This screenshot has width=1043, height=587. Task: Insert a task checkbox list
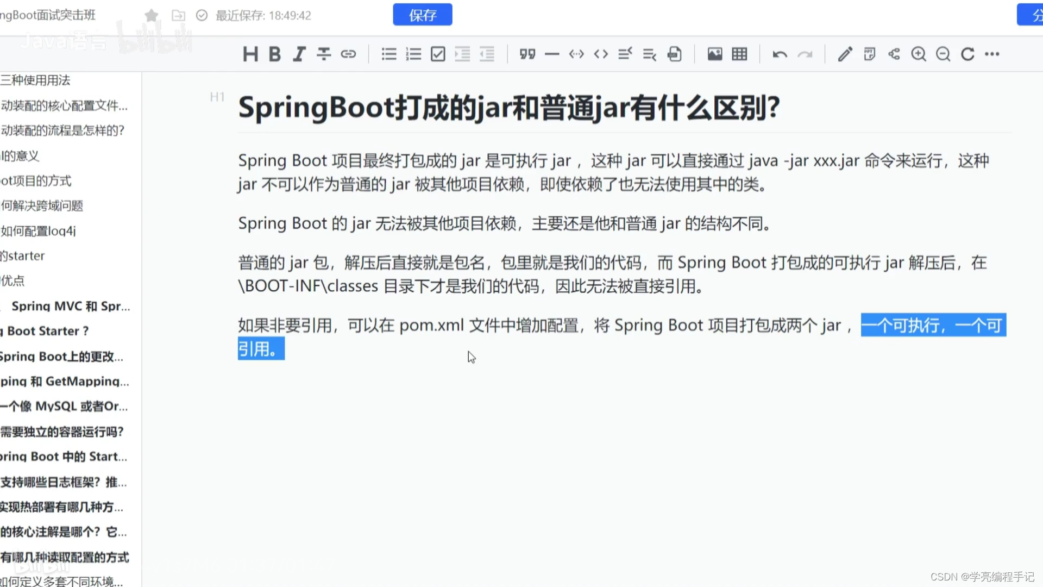[x=438, y=54]
